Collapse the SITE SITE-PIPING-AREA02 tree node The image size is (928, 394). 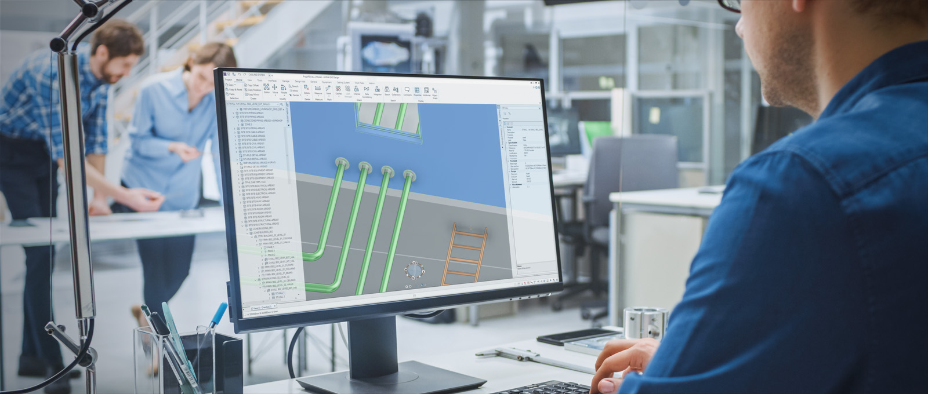pos(234,117)
